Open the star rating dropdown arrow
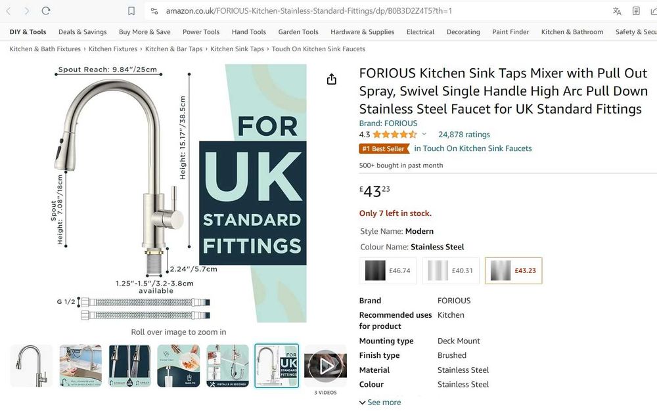 424,135
